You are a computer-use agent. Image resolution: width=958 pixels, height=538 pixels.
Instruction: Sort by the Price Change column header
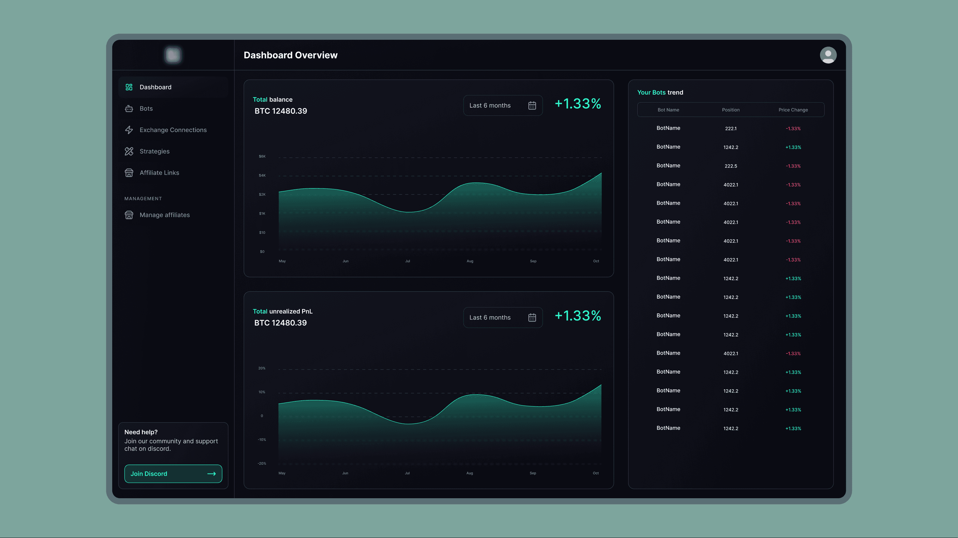tap(793, 110)
